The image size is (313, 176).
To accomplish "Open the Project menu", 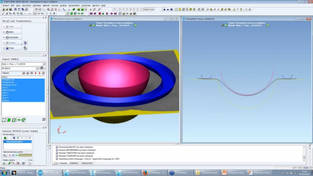I will click(6, 5).
